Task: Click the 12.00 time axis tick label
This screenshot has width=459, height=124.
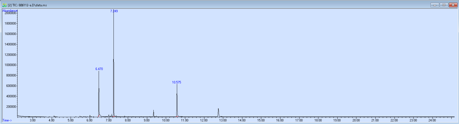Action: [x=204, y=120]
